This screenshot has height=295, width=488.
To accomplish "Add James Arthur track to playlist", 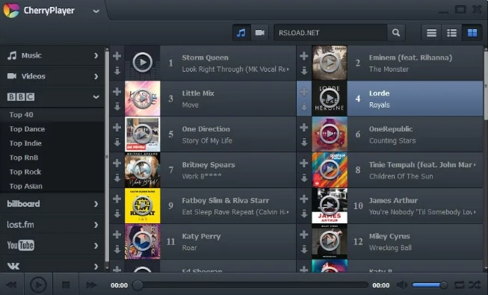I will click(x=303, y=199).
